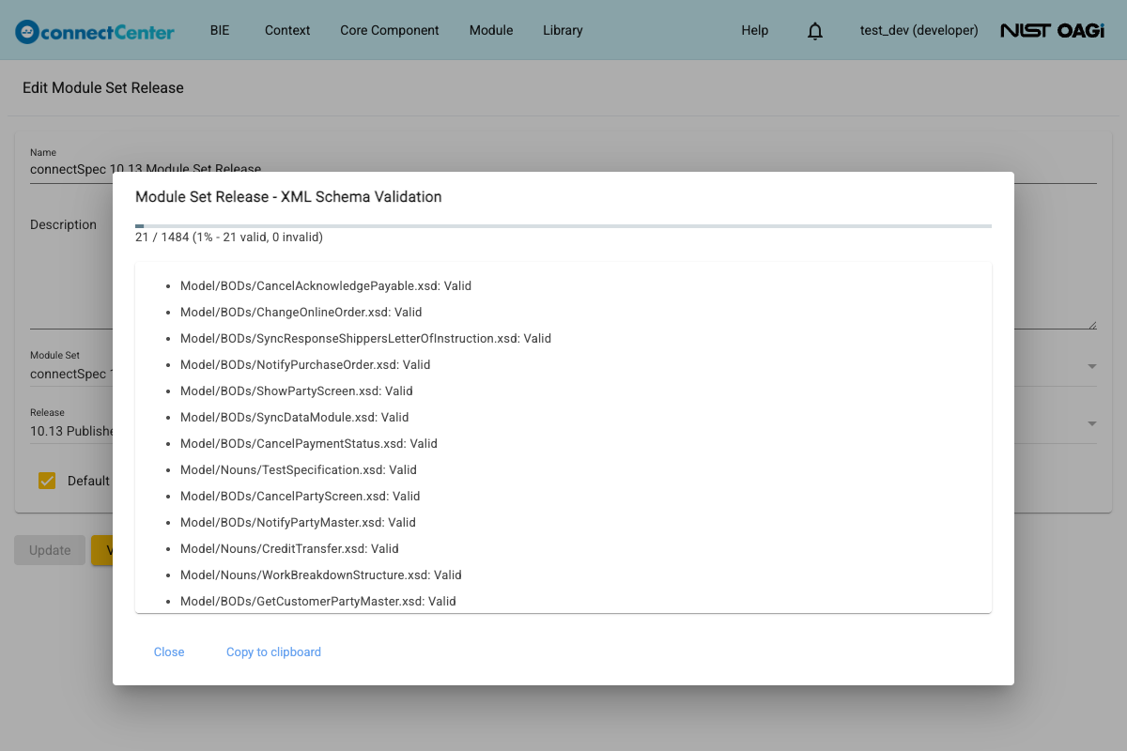
Task: Click the connectCenter logo
Action: pos(95,31)
